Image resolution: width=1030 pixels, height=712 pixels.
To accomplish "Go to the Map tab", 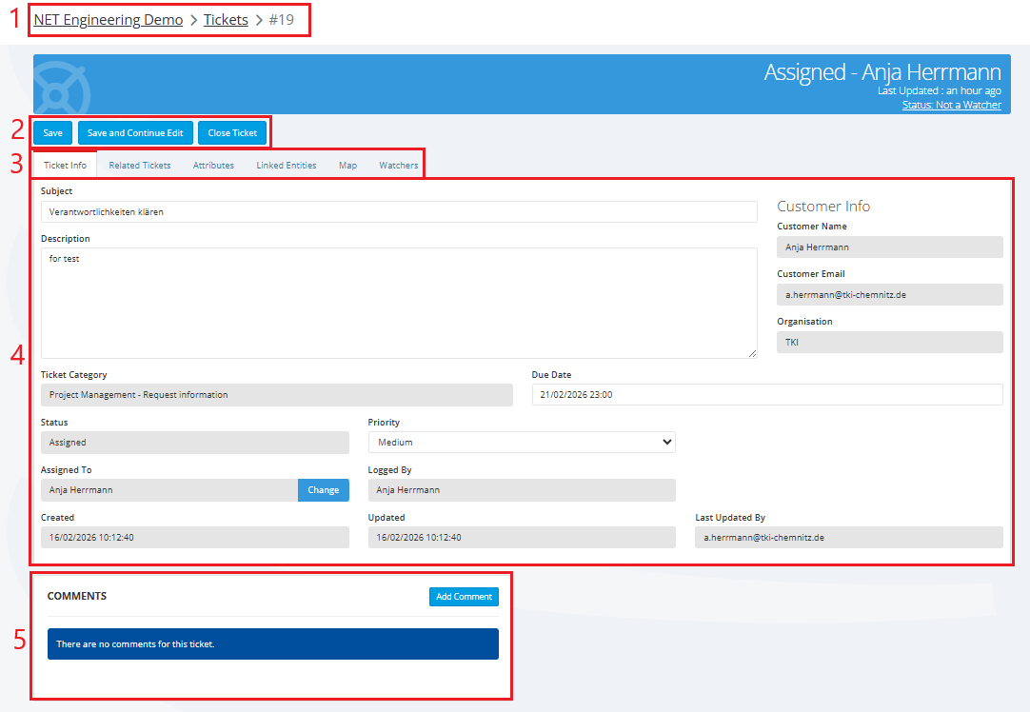I will (347, 166).
